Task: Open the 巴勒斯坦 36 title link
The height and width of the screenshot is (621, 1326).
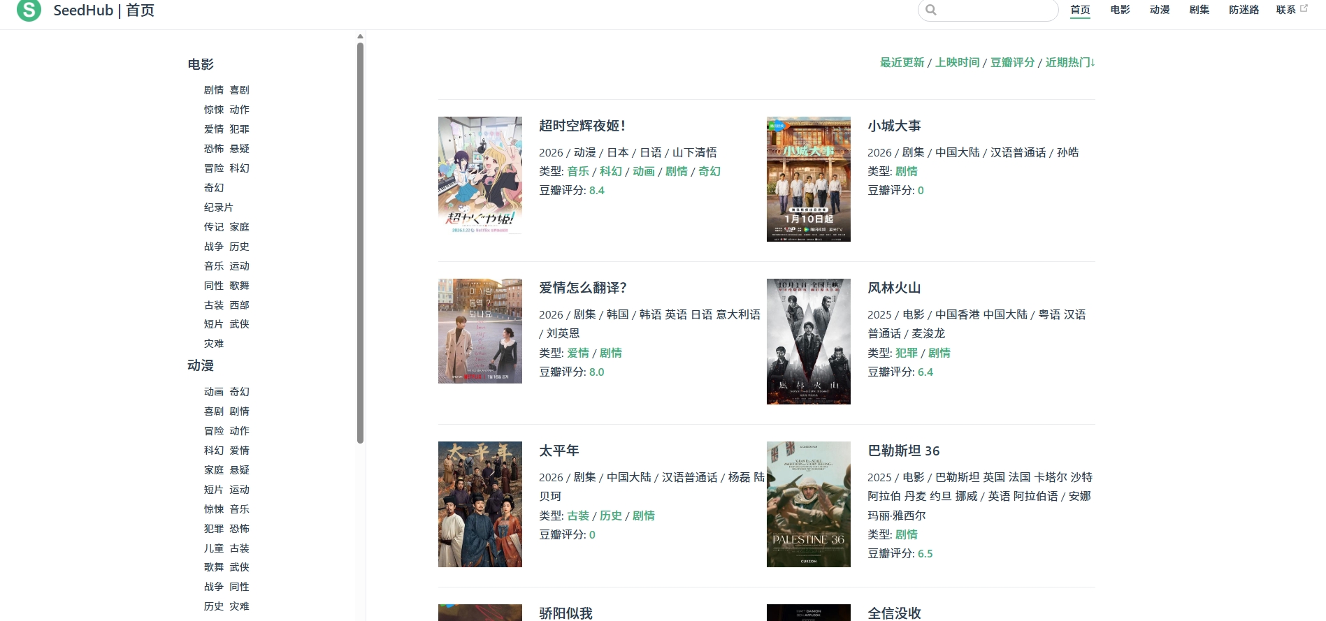Action: (904, 451)
